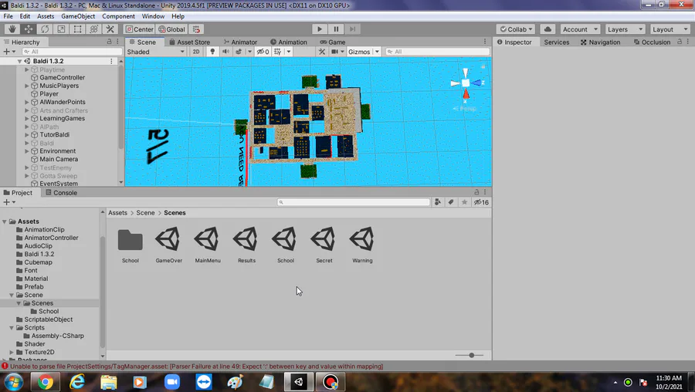This screenshot has height=392, width=695.
Task: Toggle scene audio speaker icon
Action: tap(225, 52)
